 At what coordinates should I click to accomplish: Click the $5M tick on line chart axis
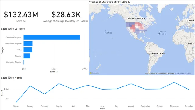coord(7,99)
